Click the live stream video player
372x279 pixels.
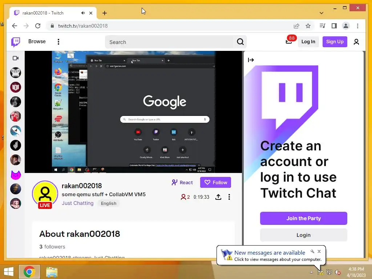point(133,112)
